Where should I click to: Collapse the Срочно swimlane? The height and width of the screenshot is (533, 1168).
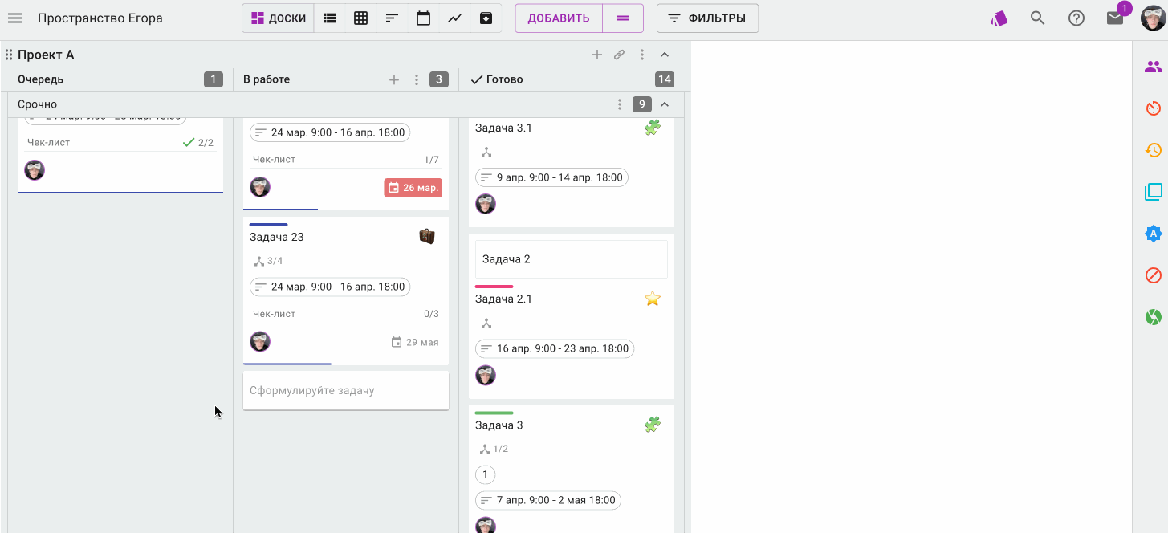coord(665,104)
